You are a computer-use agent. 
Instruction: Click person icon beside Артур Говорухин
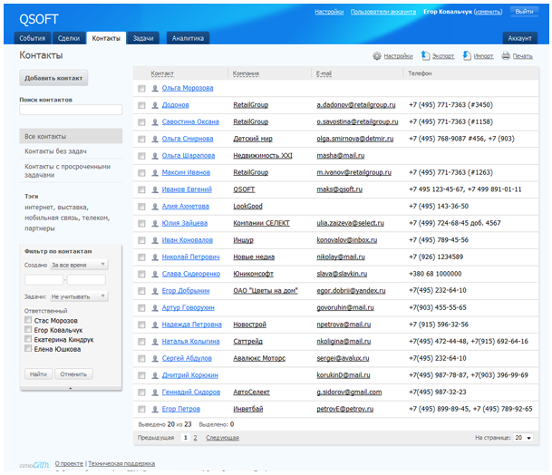(x=155, y=308)
